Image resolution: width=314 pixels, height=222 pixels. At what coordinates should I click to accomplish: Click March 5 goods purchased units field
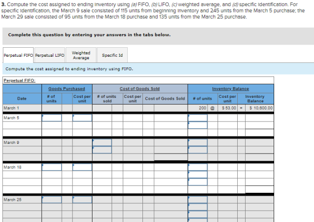pyautogui.click(x=52, y=118)
